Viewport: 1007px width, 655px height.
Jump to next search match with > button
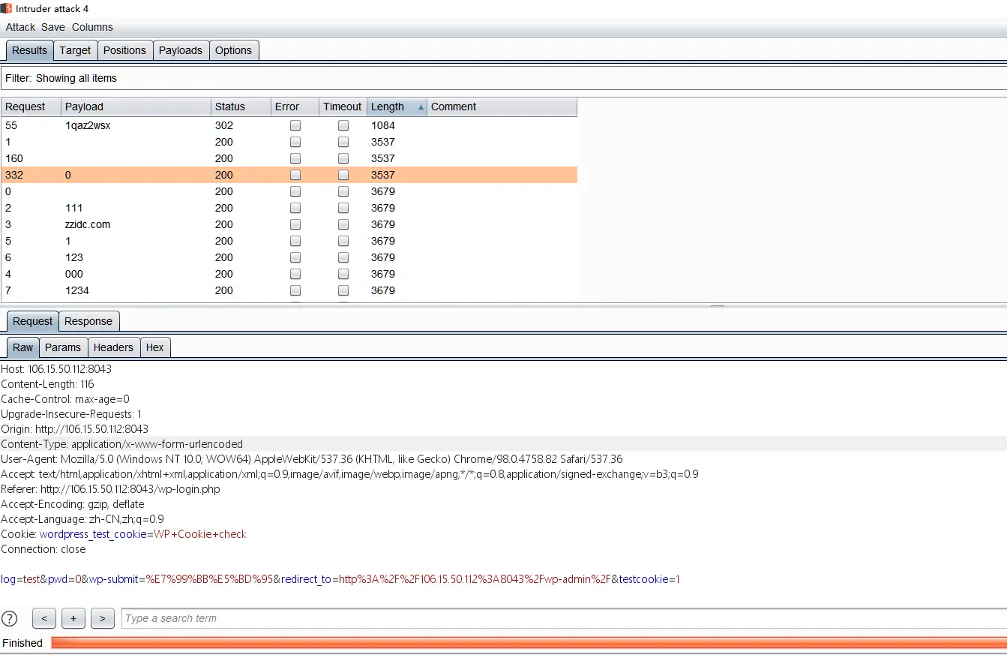[x=102, y=619]
